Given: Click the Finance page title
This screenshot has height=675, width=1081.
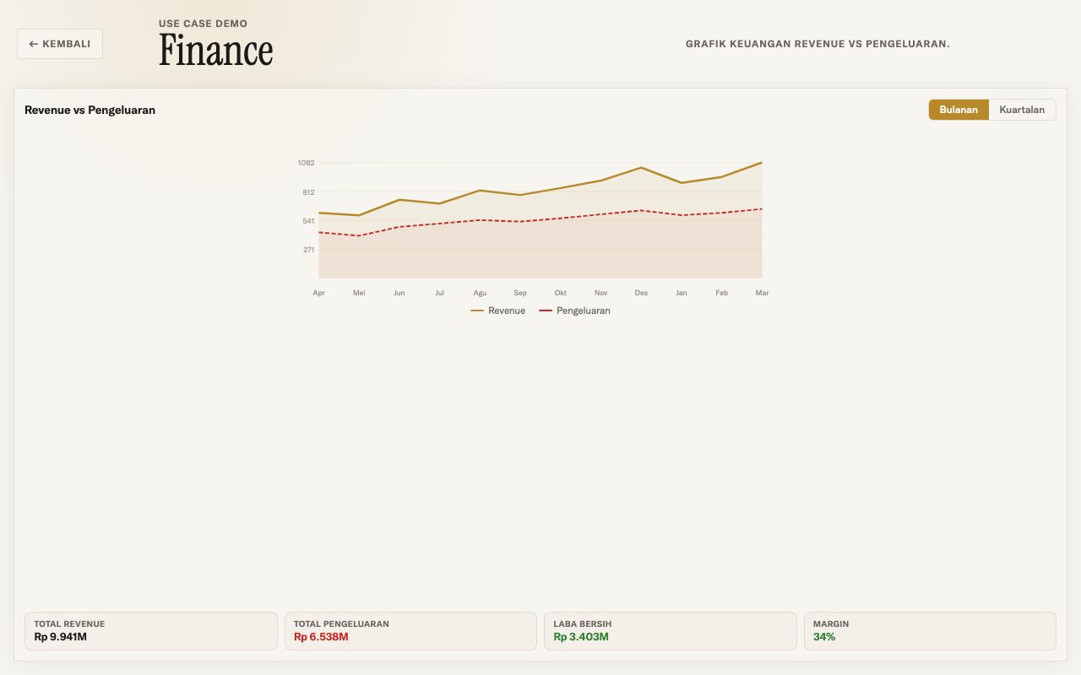Looking at the screenshot, I should click(x=215, y=51).
